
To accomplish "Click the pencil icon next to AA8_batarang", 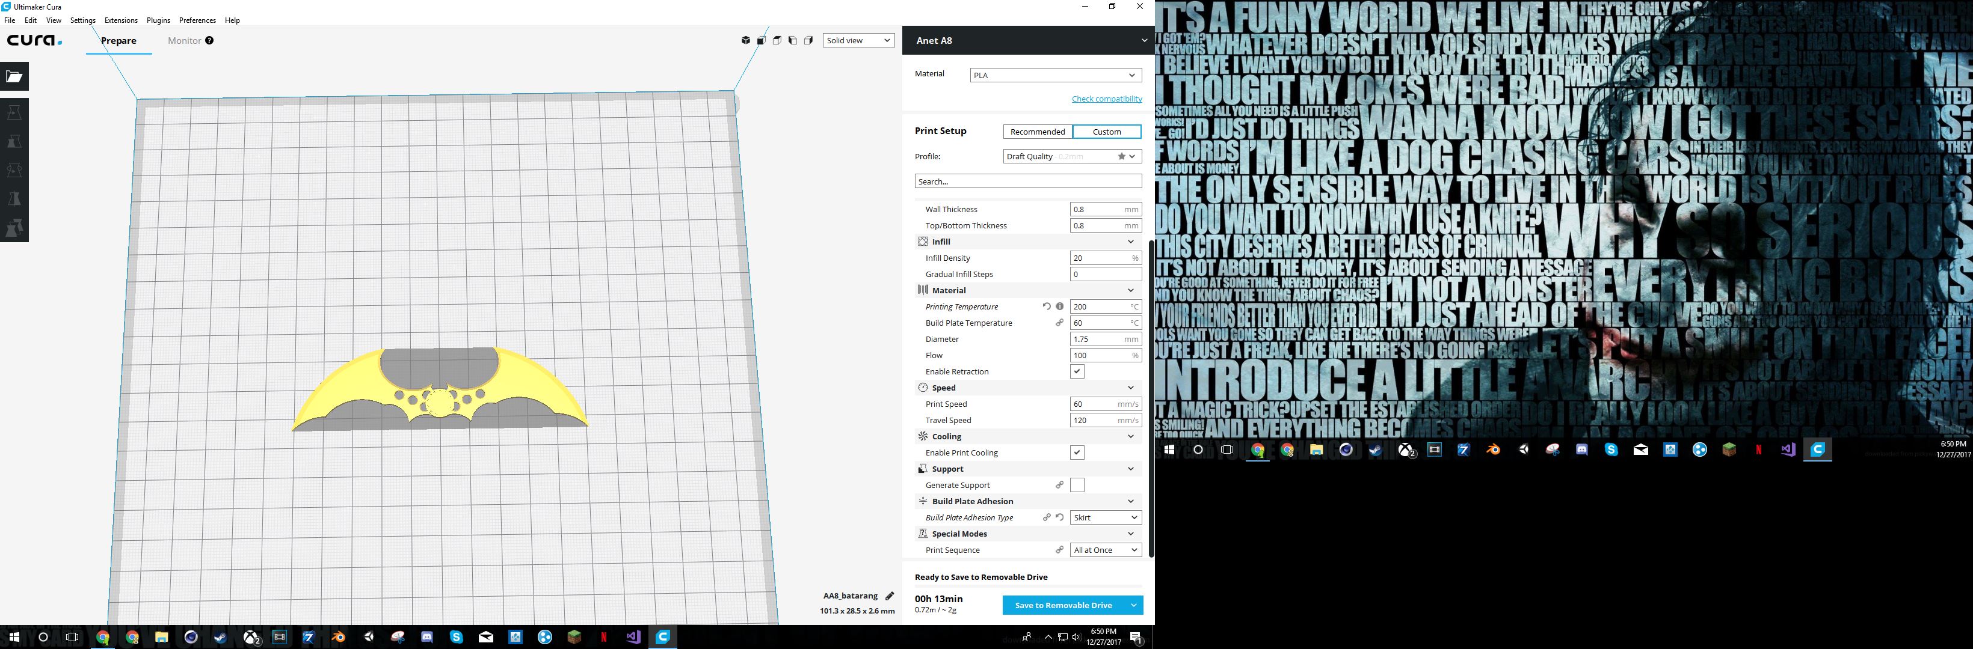I will (x=889, y=596).
